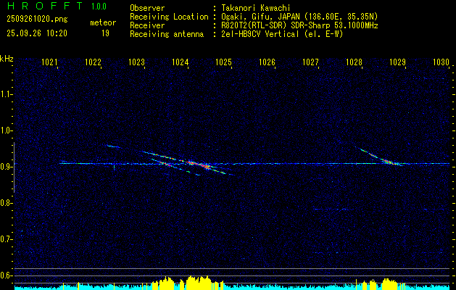The height and width of the screenshot is (290, 456).
Task: Click the diagonal meteor echo near 1028
Action: click(378, 157)
